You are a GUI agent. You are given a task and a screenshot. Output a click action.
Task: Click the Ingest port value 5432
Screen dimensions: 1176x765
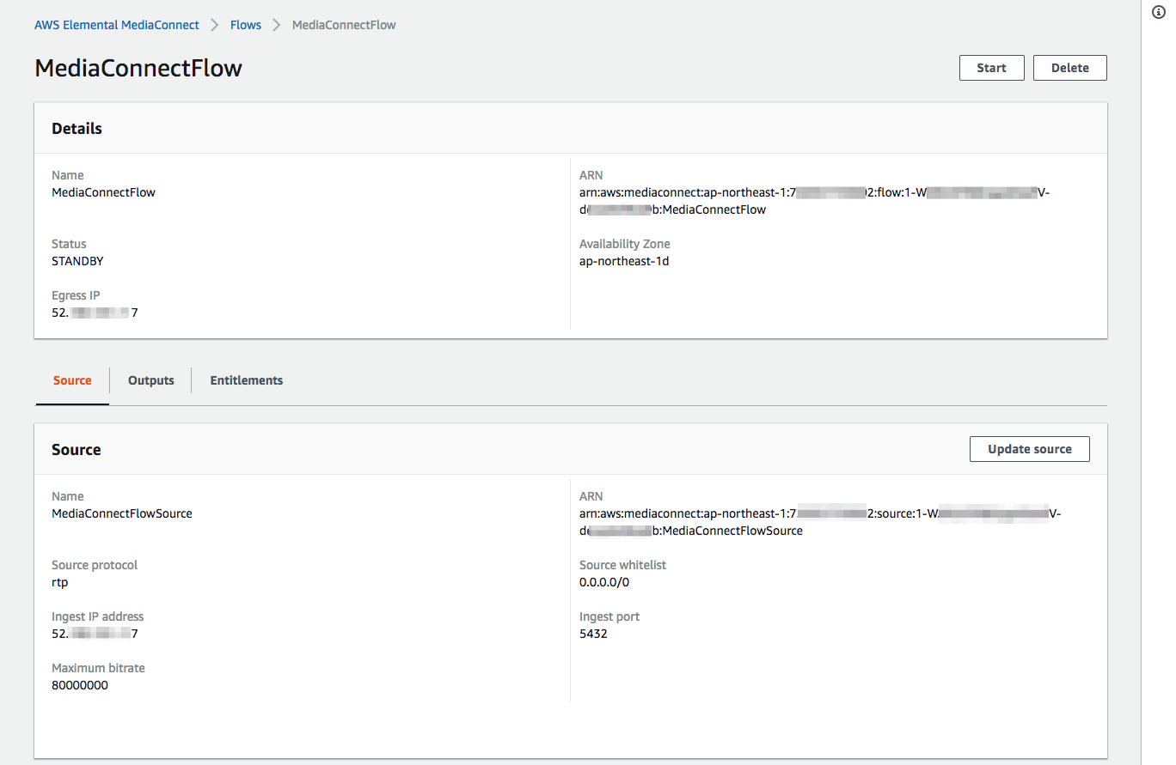coord(593,633)
